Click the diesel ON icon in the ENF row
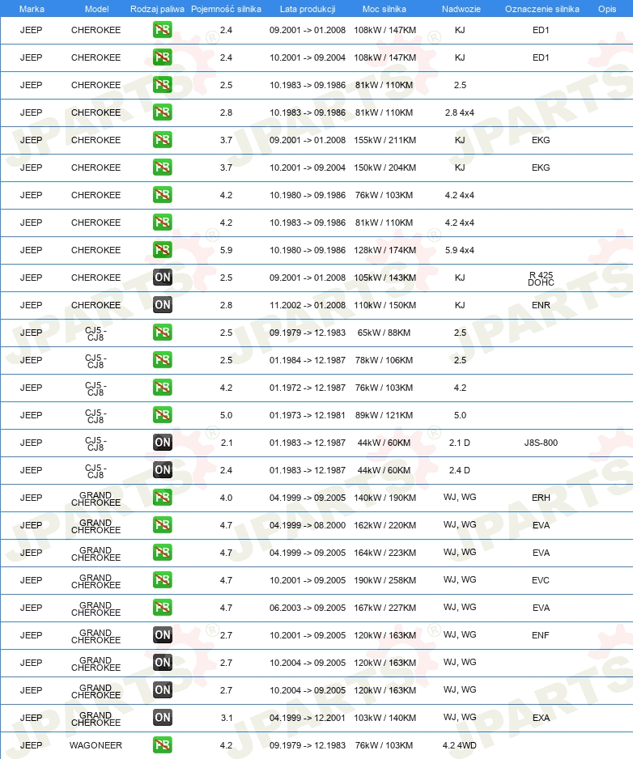This screenshot has width=633, height=759. (x=162, y=635)
